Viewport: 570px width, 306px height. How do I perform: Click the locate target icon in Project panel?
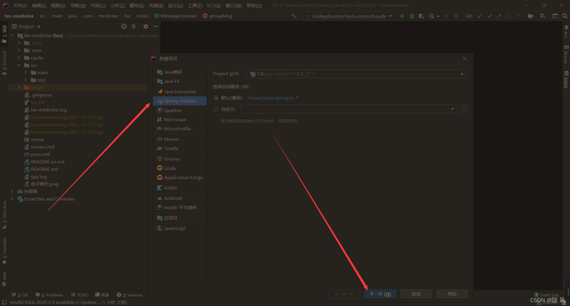coord(124,26)
